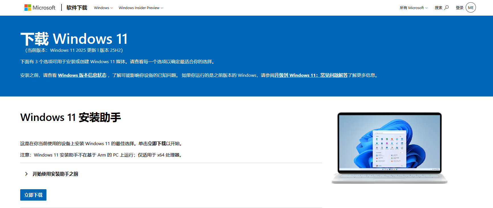Open 升级到 Windows 11：常见问题解答 link
493x208 pixels.
tap(311, 75)
